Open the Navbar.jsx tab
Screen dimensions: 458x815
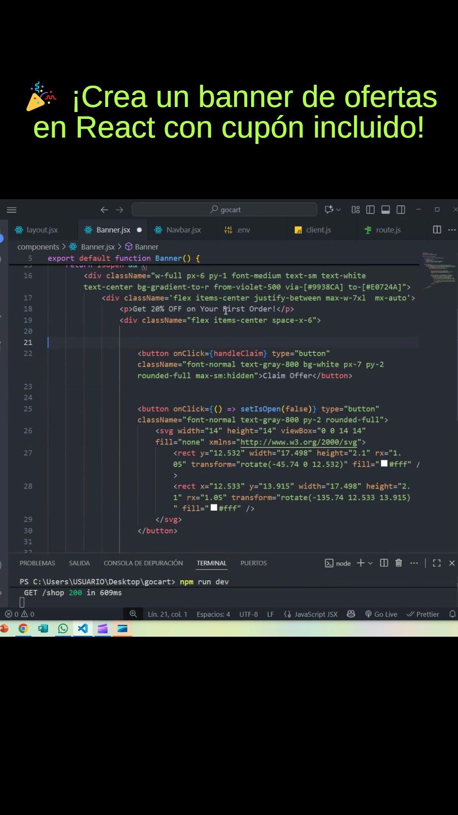point(183,230)
